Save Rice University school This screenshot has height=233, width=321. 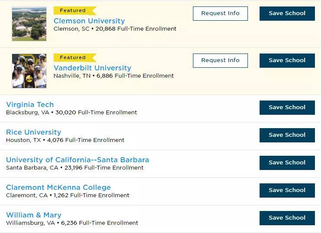point(287,135)
